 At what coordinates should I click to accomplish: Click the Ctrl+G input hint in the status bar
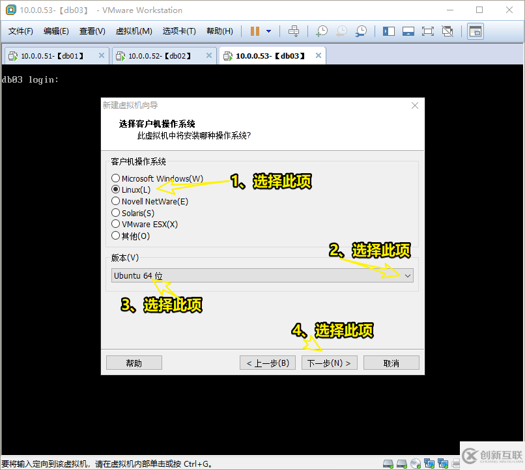pyautogui.click(x=106, y=464)
